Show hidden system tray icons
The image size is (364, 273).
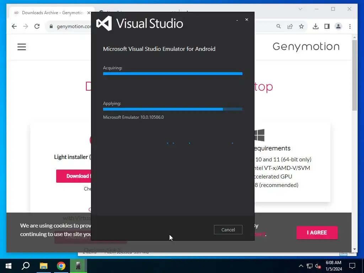[301, 266]
